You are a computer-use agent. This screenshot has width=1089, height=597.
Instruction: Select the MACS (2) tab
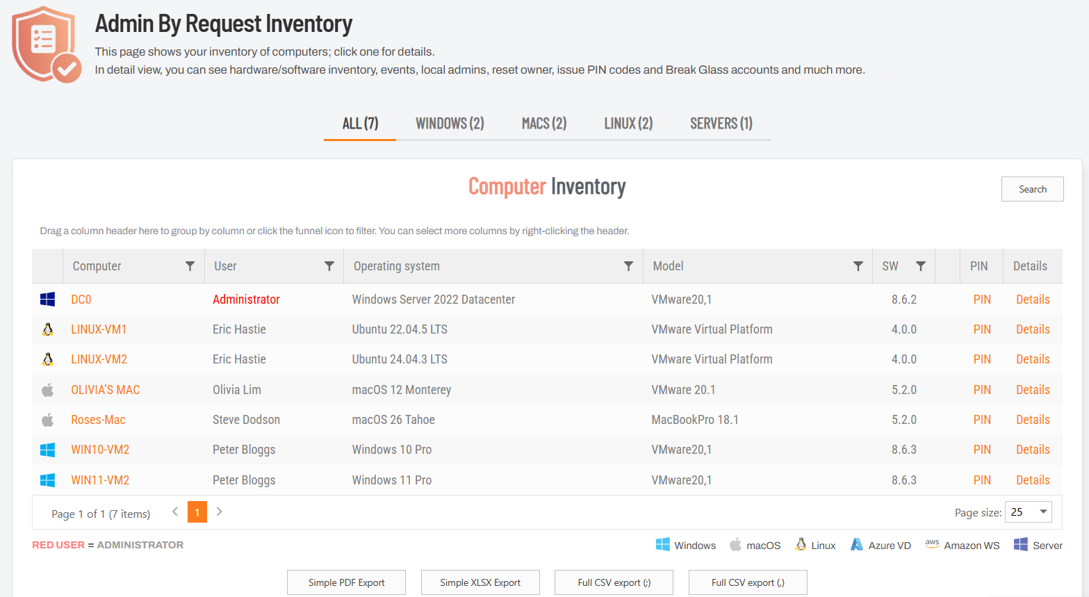click(543, 124)
